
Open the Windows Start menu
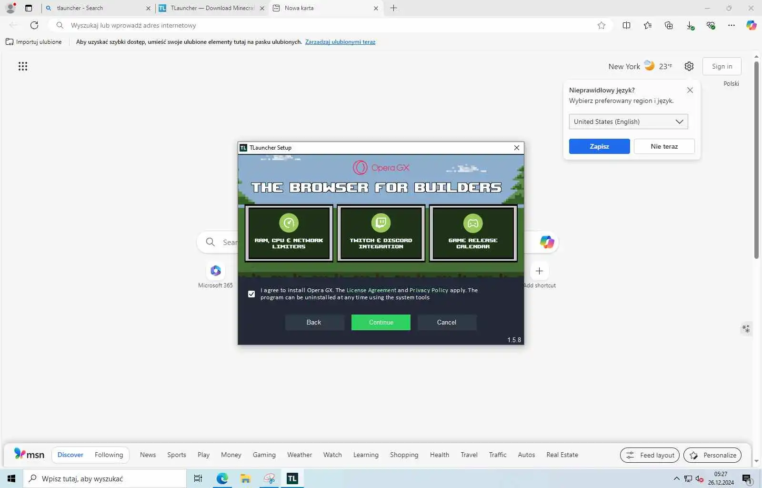click(11, 478)
